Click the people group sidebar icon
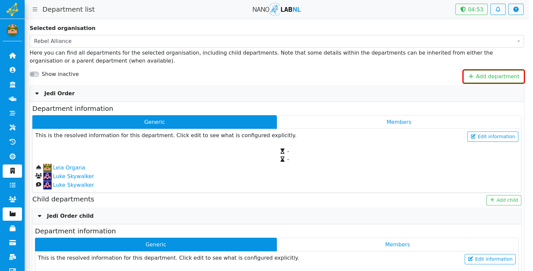 click(12, 199)
